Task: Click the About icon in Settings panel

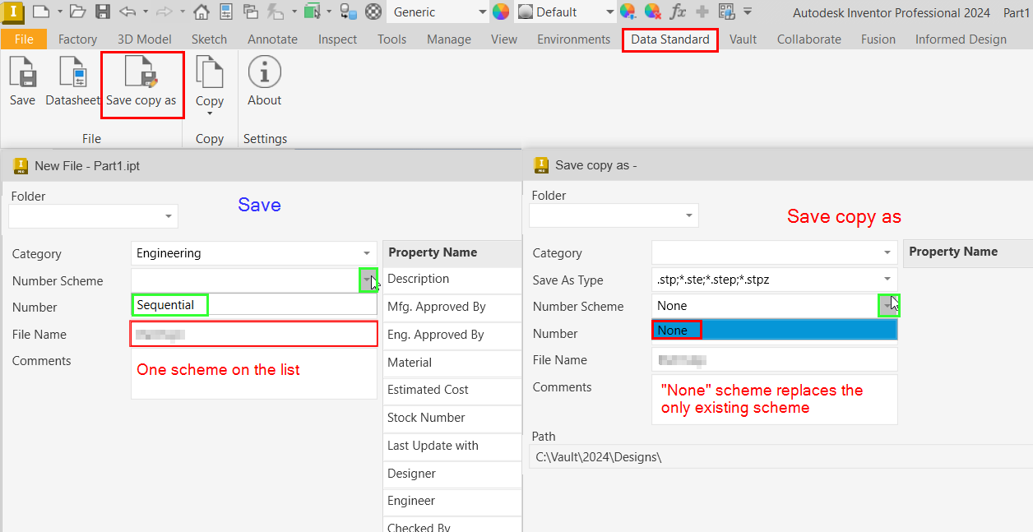Action: point(264,82)
